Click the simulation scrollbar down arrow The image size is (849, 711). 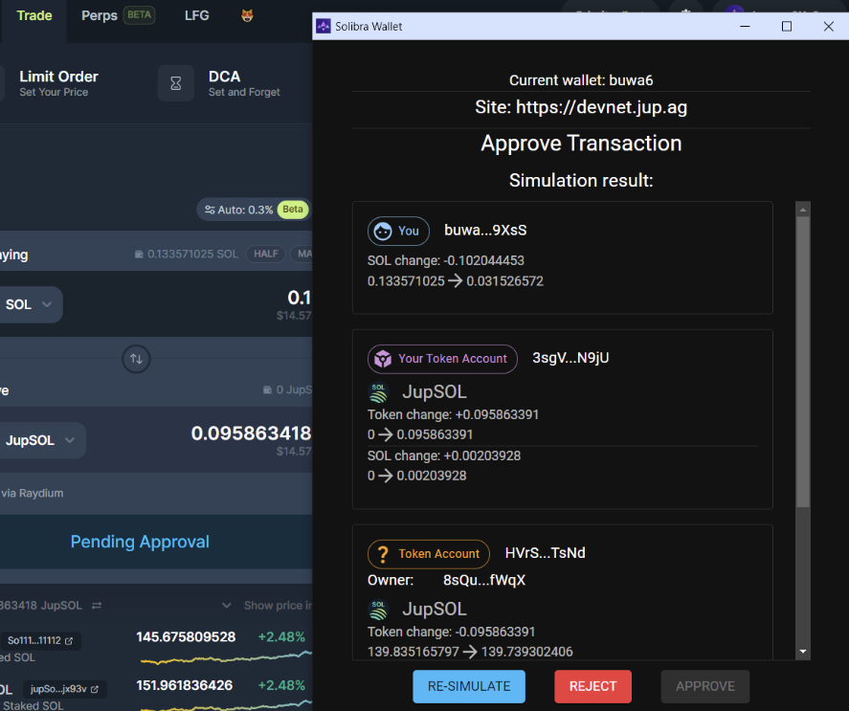[803, 652]
